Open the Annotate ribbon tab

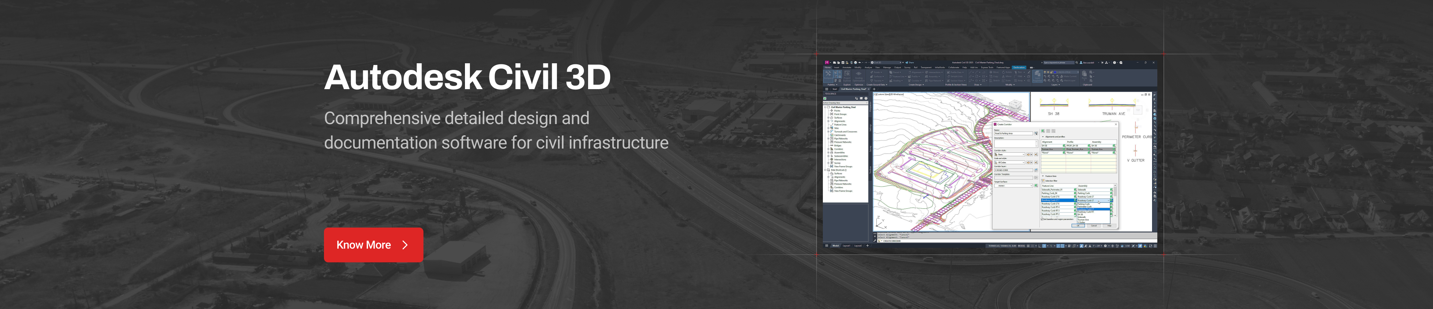pyautogui.click(x=847, y=67)
